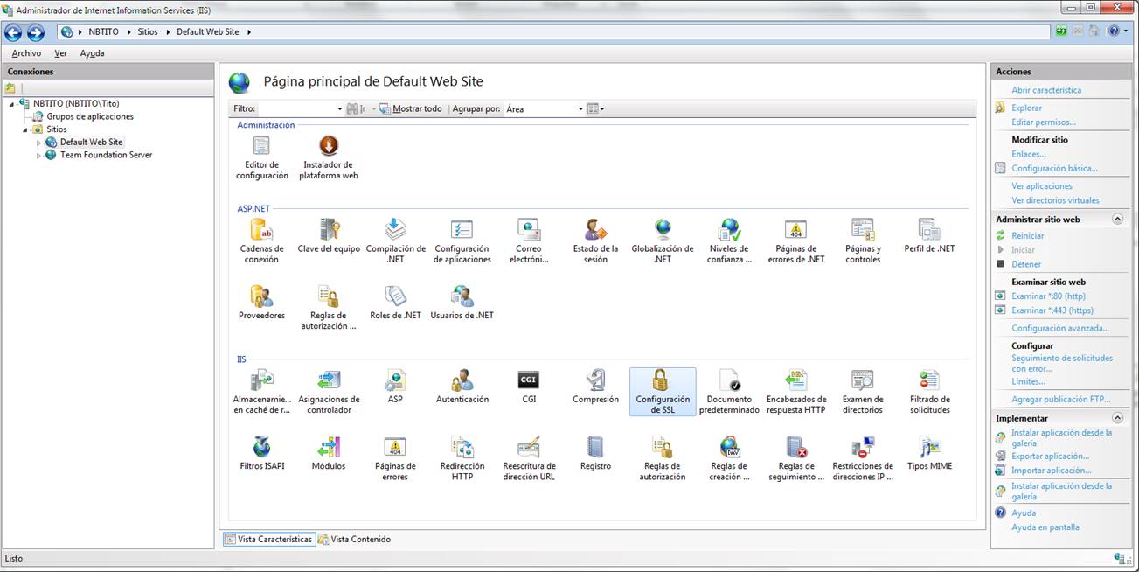Open Reescritura de dirección URL
This screenshot has width=1139, height=572.
529,448
